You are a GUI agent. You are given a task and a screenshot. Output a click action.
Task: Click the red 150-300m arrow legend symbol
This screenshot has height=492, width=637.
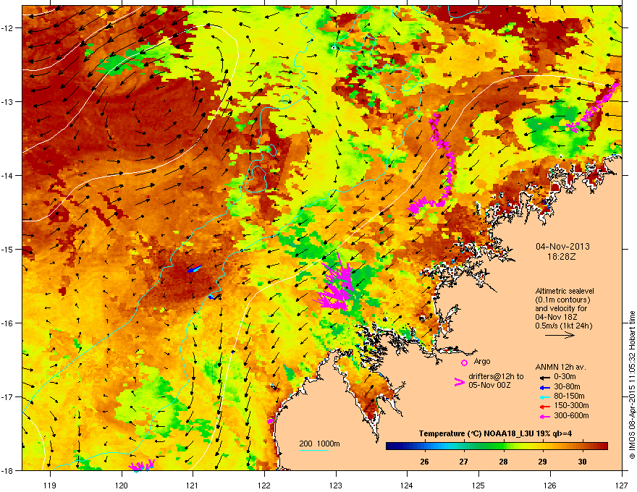pos(545,407)
